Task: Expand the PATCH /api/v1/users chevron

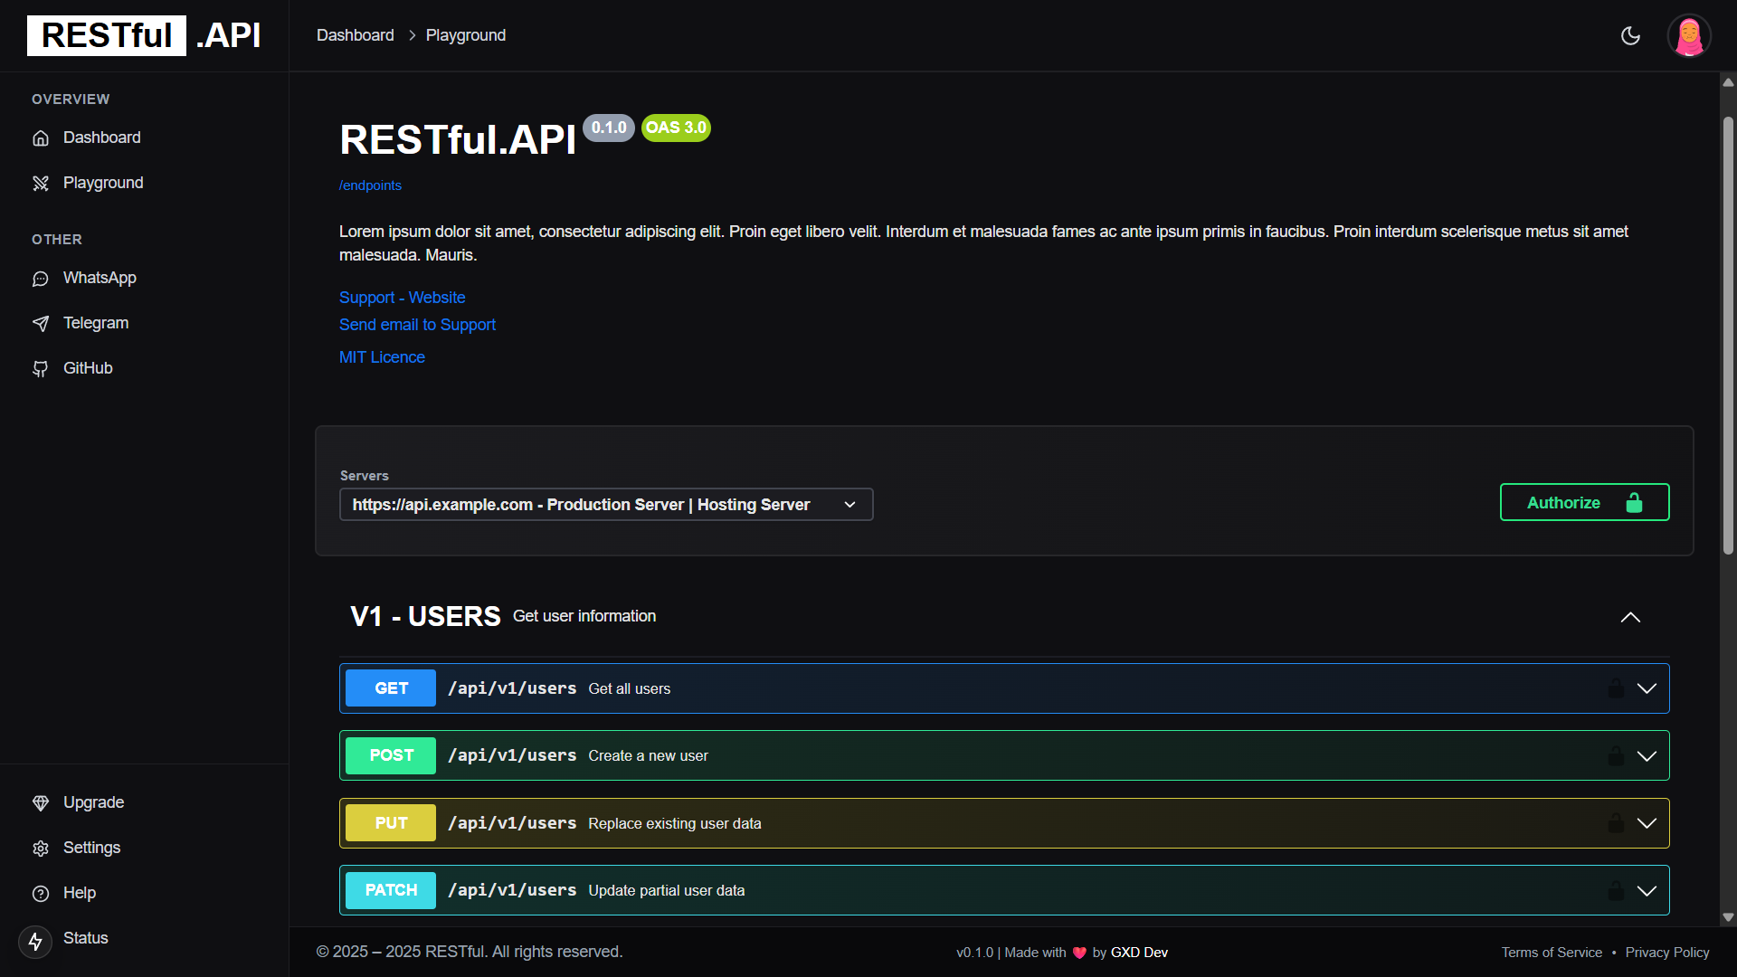Action: (x=1647, y=890)
